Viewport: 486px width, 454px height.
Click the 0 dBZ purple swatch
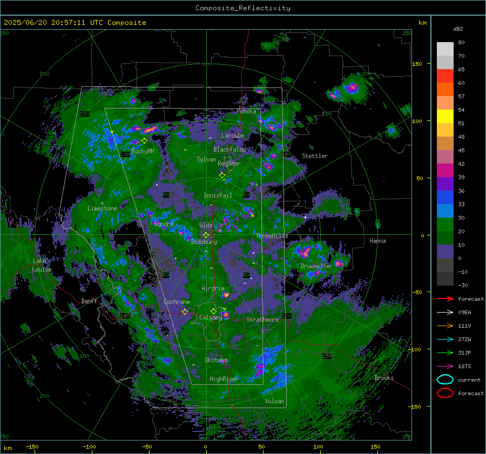(x=445, y=252)
